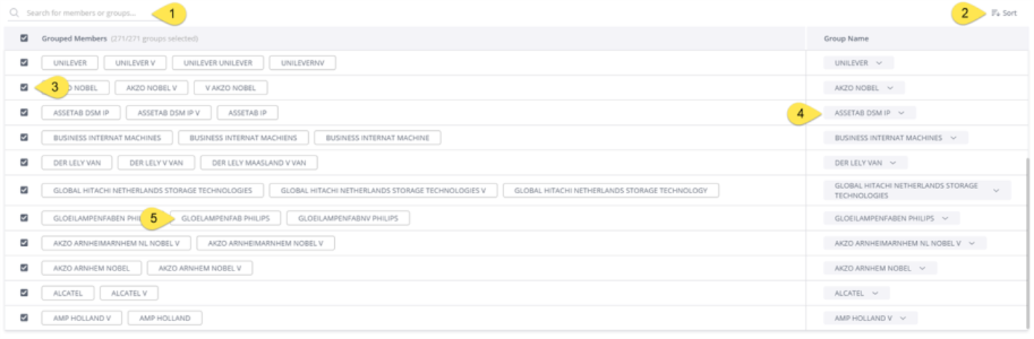Select the ASSETAB DSM IP V member chip
The image size is (1034, 339).
point(169,113)
